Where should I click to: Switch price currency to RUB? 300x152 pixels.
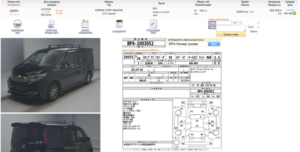pos(286,13)
